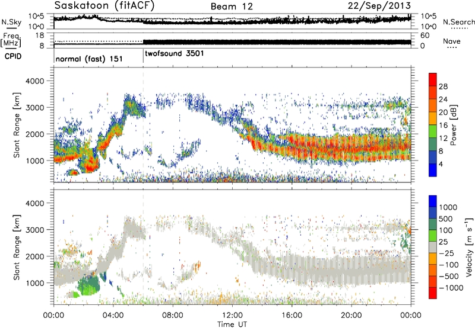Click the '20:00' time axis tick label
The height and width of the screenshot is (328, 475).
351,316
